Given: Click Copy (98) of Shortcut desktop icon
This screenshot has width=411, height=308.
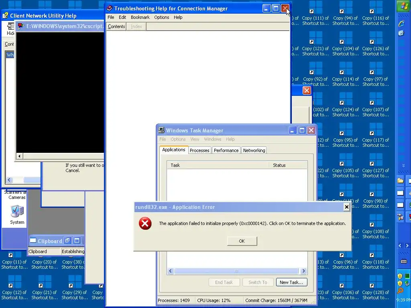Looking at the screenshot, I should click(376, 196).
